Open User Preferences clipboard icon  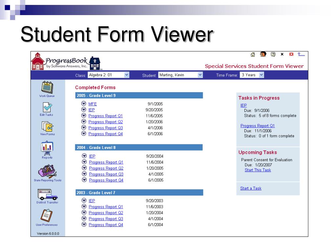click(x=47, y=215)
